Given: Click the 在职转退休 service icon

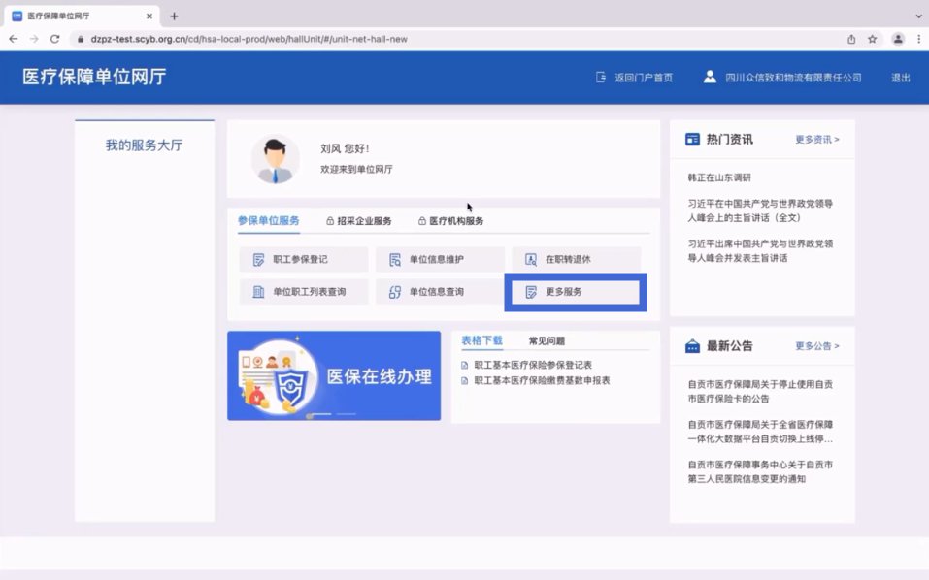Looking at the screenshot, I should coord(531,260).
